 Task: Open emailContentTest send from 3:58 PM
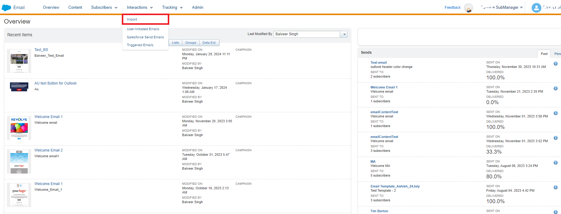point(384,112)
